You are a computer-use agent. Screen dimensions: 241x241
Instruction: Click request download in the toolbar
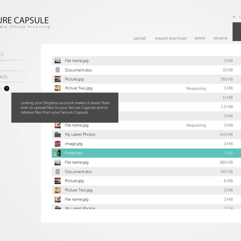pyautogui.click(x=171, y=38)
